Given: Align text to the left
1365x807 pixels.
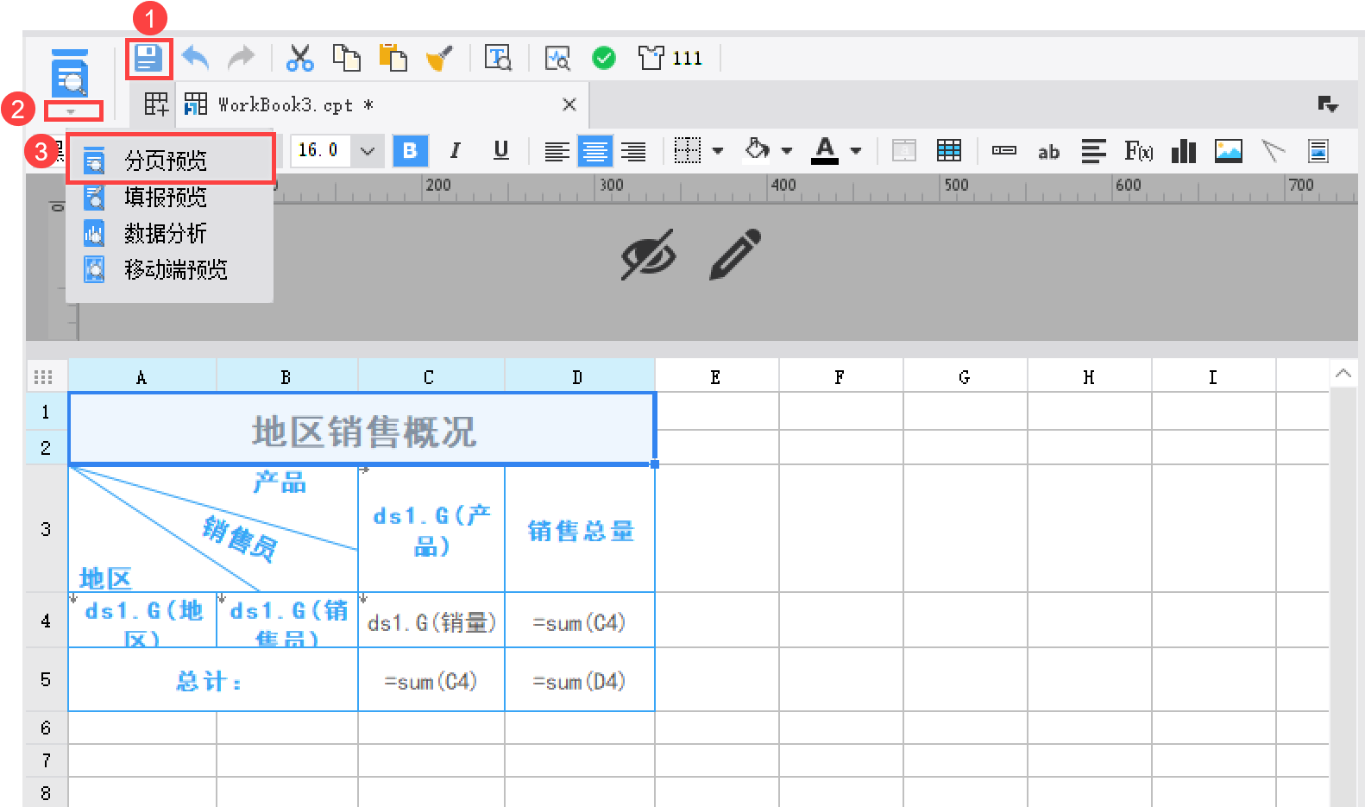Looking at the screenshot, I should (x=557, y=151).
